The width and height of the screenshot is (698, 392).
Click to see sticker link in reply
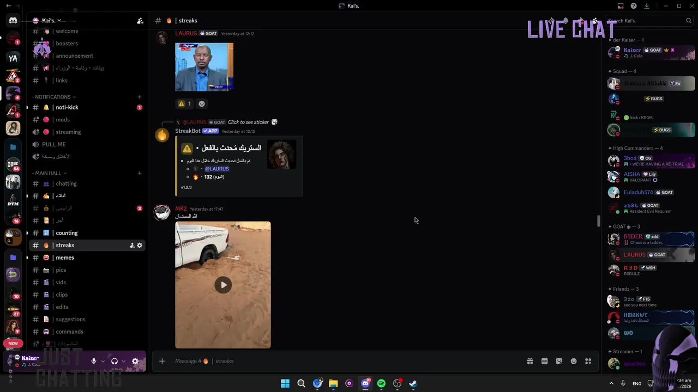(x=248, y=122)
